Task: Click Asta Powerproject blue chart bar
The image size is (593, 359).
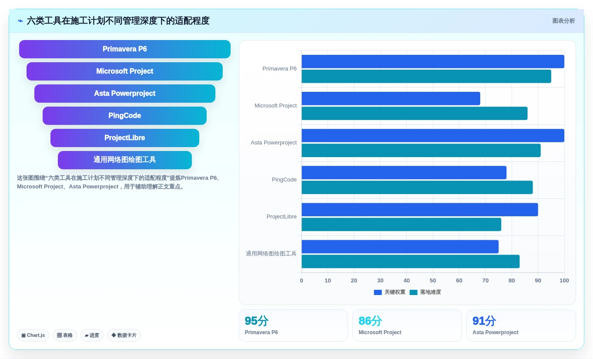Action: [x=433, y=135]
